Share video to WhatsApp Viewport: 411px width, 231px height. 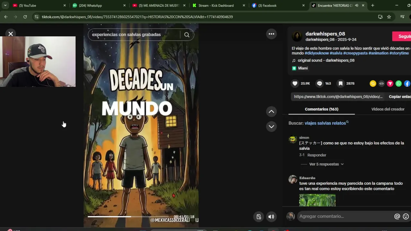[398, 83]
